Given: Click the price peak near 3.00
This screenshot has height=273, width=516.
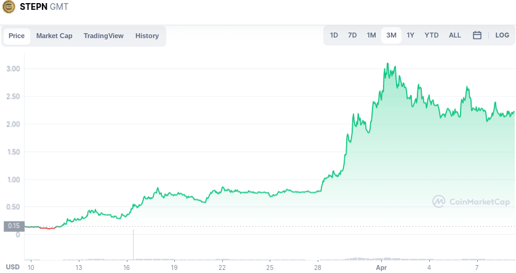Looking at the screenshot, I should [x=387, y=63].
